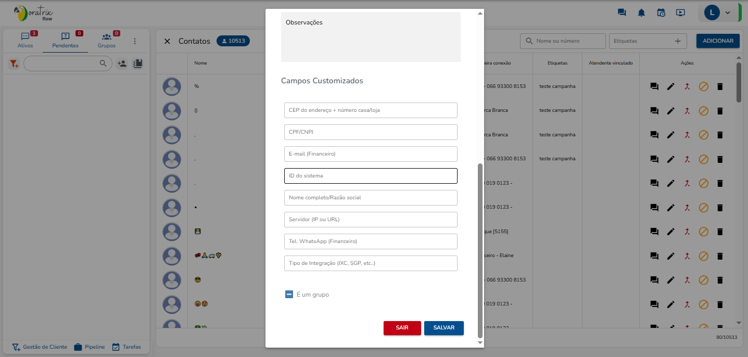Expand the user profile dropdown arrow
Screen dimensions: 748x357
(728, 13)
